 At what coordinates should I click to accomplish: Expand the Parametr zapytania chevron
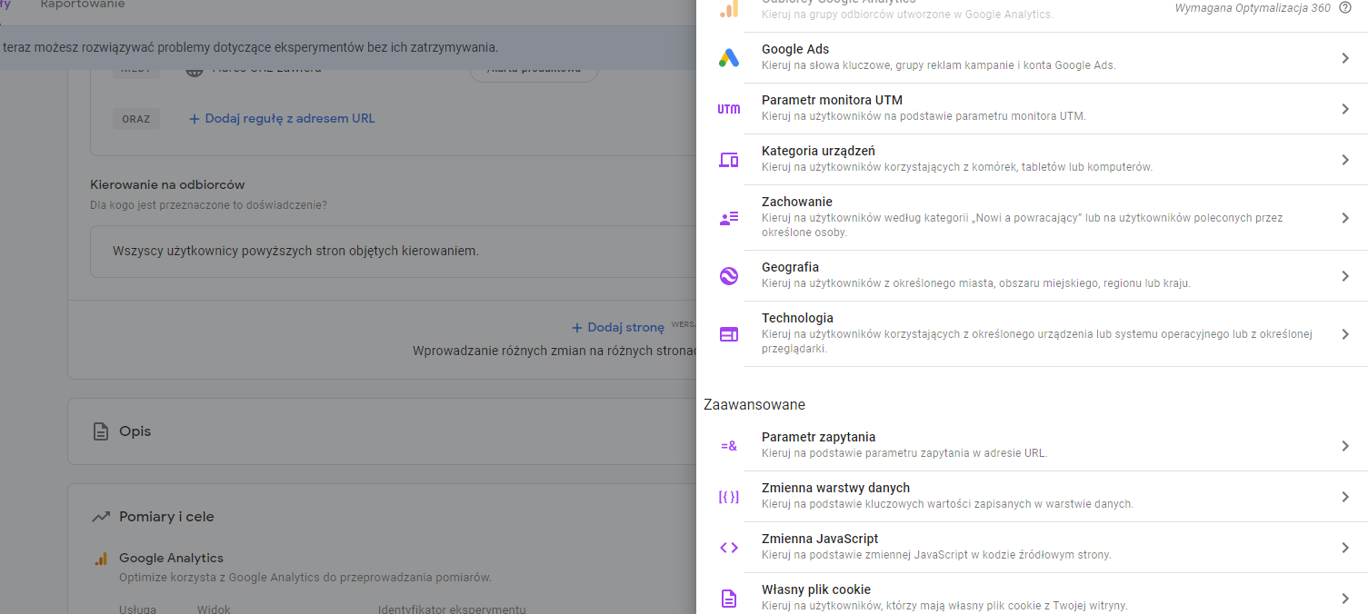[1345, 446]
